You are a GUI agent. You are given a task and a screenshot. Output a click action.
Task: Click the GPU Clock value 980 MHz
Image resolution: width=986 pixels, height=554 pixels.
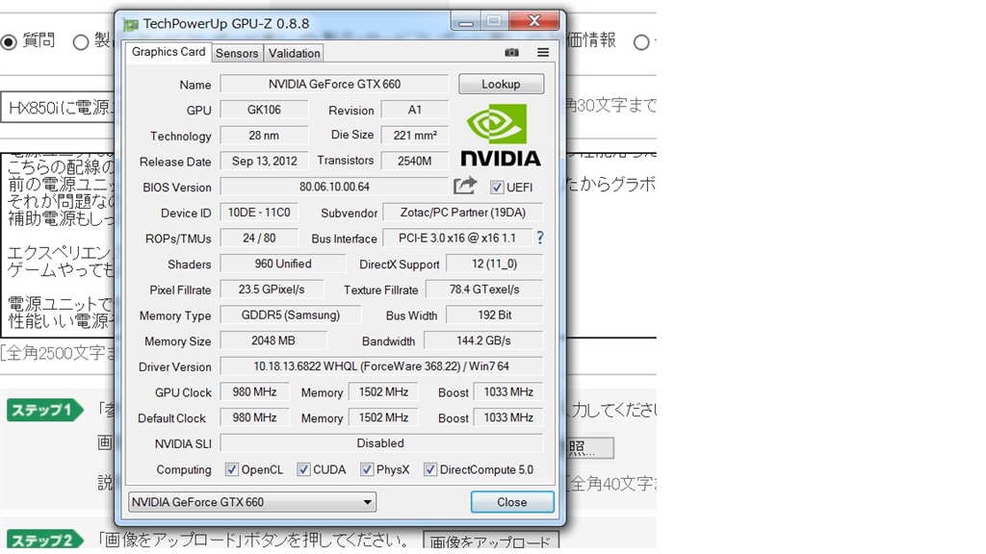point(254,392)
